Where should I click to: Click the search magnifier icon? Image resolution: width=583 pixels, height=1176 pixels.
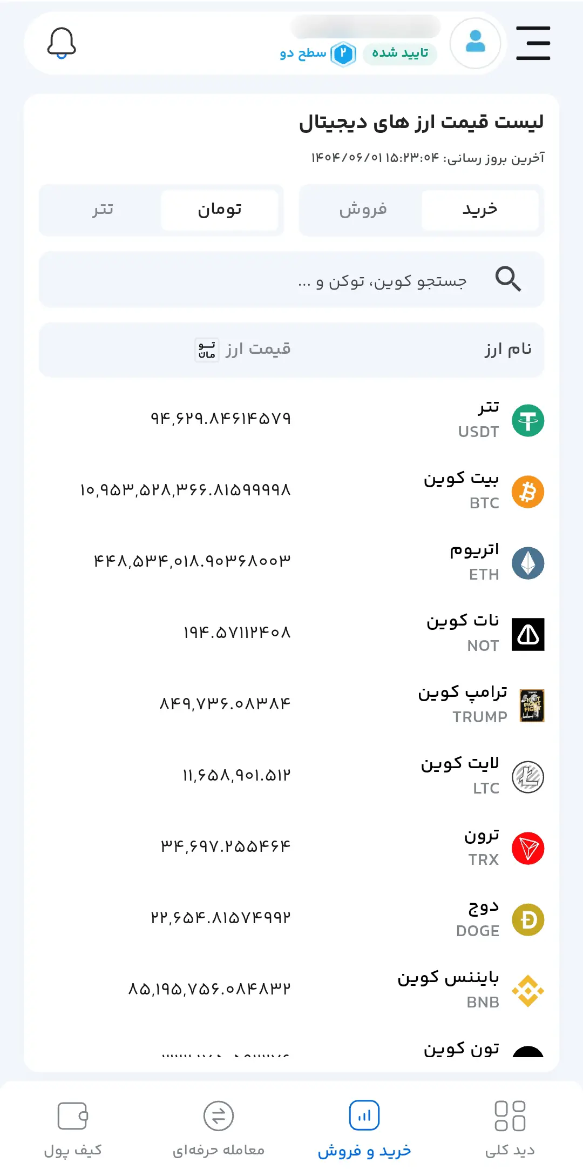[x=508, y=279]
